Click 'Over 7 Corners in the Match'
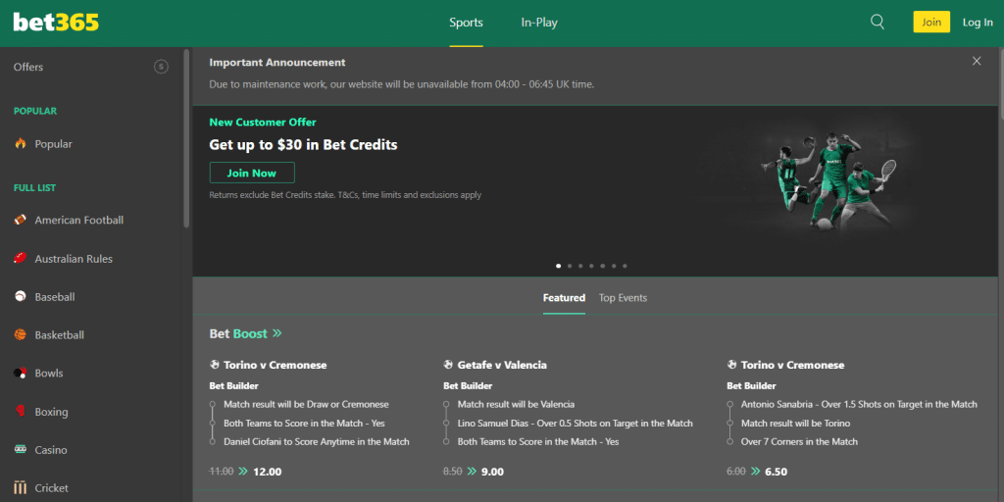 (x=799, y=442)
